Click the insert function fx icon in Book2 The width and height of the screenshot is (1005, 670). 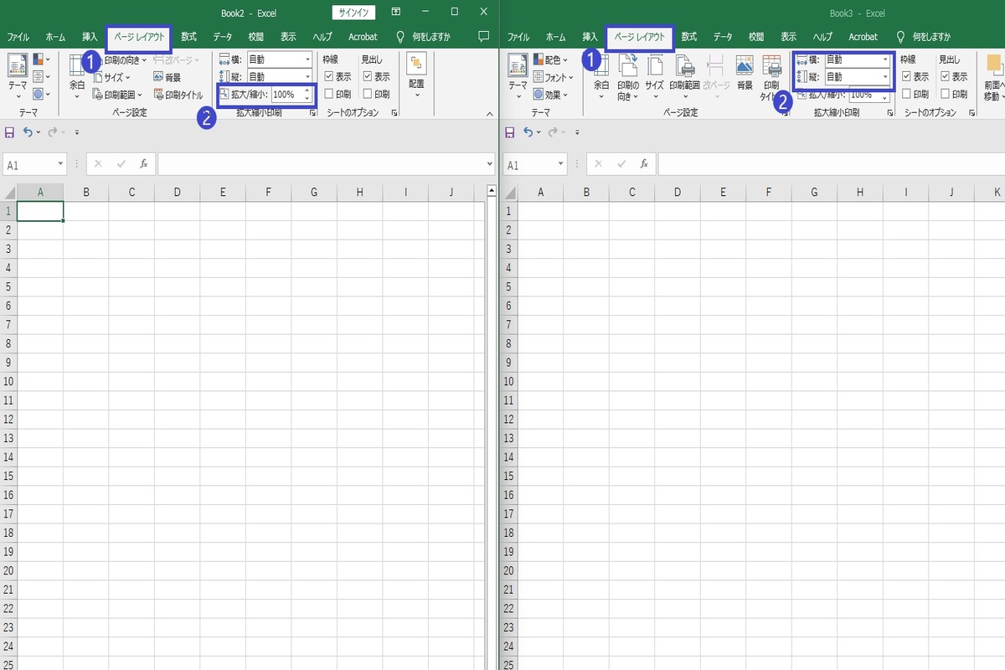coord(143,164)
